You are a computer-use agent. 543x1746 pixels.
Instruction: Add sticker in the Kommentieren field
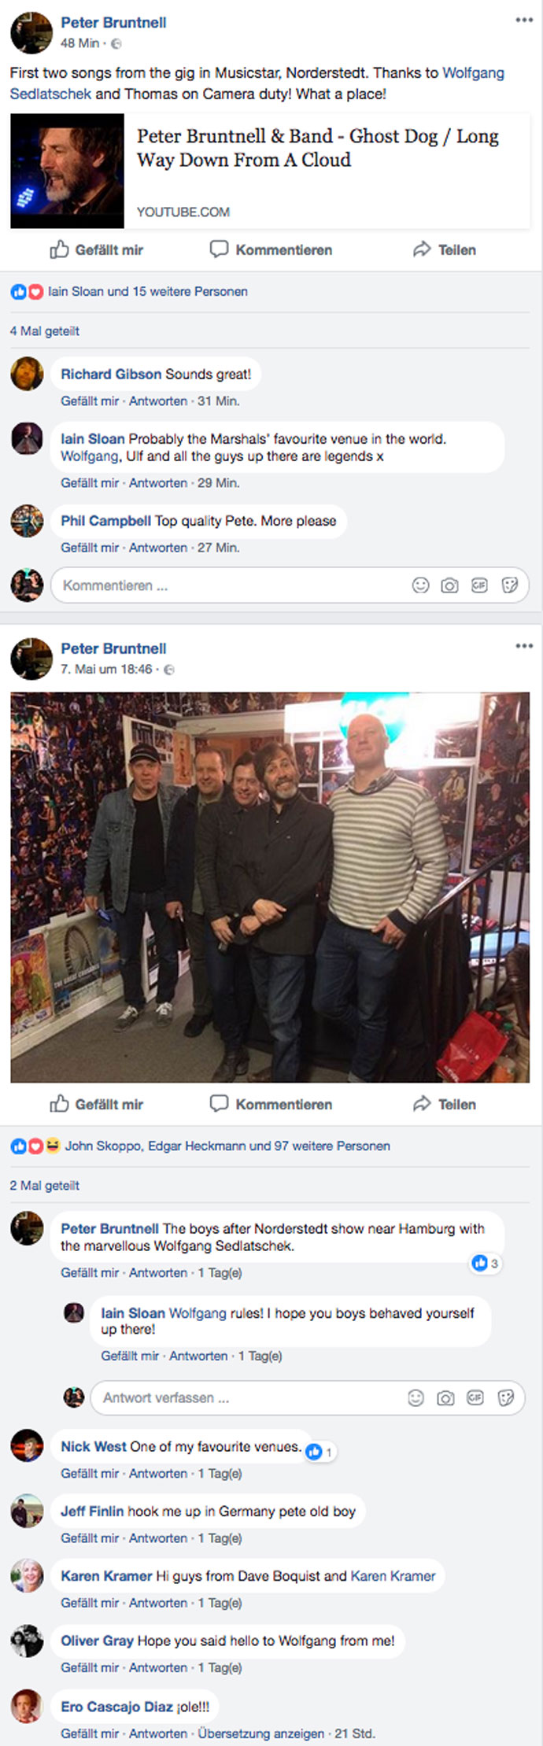tap(510, 585)
